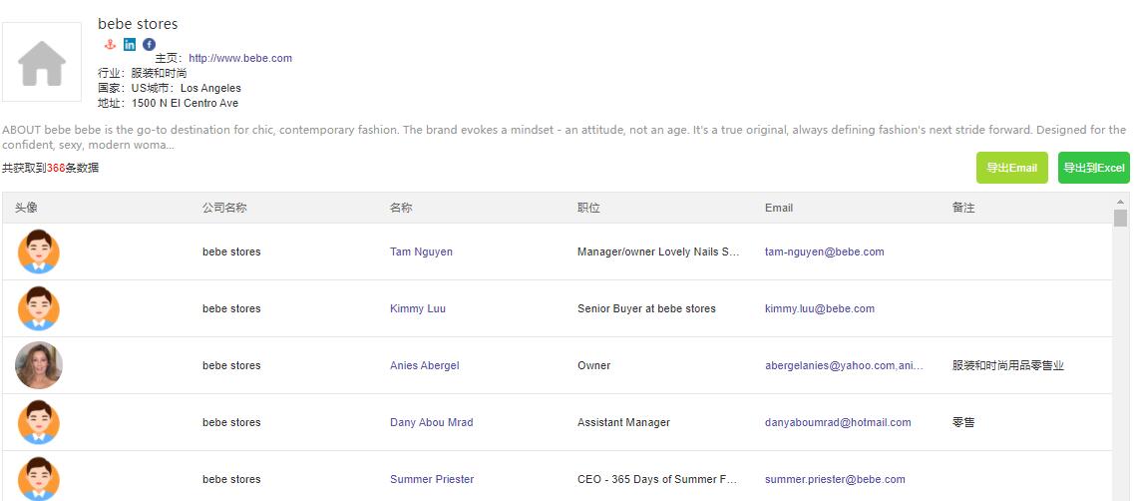The image size is (1135, 501).
Task: Open the company LinkedIn icon
Action: [130, 45]
